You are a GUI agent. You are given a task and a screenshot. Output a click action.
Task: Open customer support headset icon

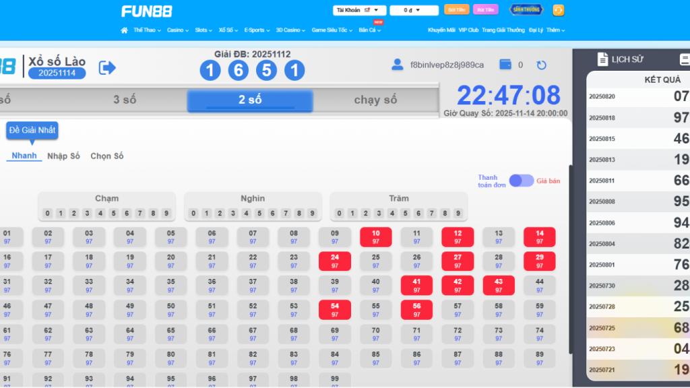pyautogui.click(x=558, y=10)
